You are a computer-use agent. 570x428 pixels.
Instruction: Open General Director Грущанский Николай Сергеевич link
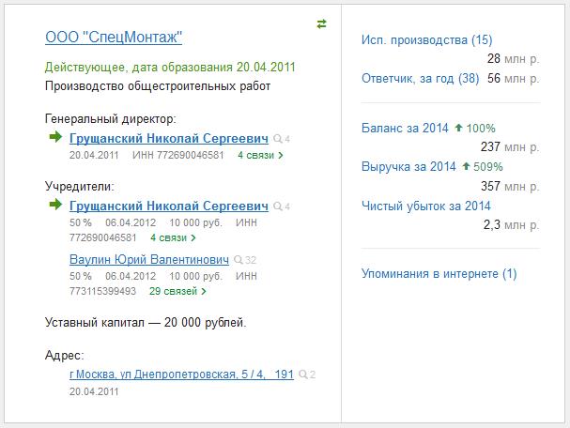169,138
